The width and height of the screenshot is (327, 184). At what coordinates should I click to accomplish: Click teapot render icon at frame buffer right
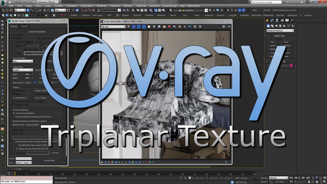tap(229, 27)
